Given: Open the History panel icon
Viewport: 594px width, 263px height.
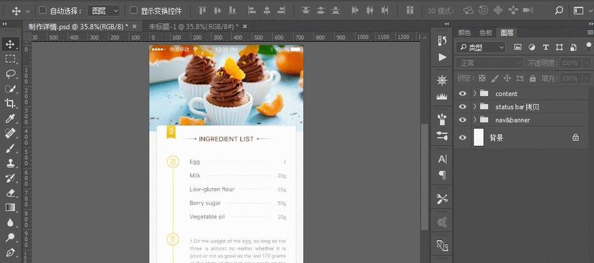Looking at the screenshot, I should [442, 41].
